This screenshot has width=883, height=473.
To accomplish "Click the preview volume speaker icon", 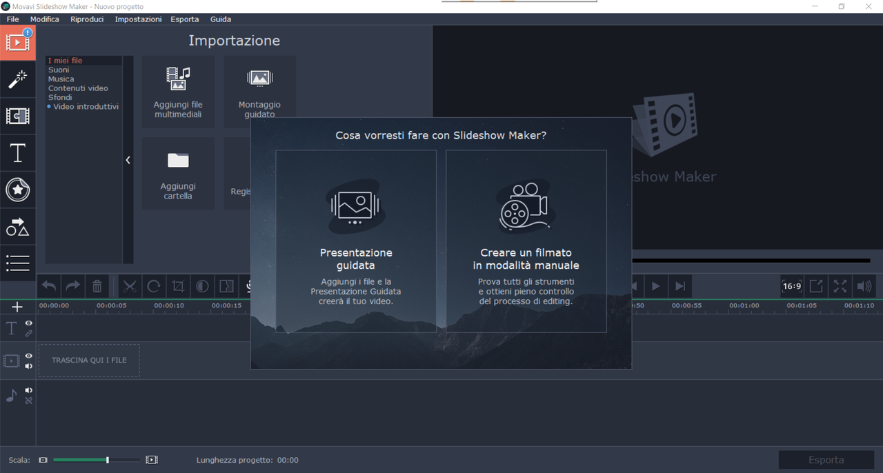I will point(864,285).
